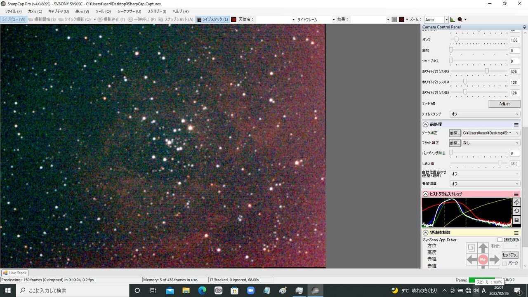
Task: Click the telescope right arrow button
Action: (x=494, y=259)
